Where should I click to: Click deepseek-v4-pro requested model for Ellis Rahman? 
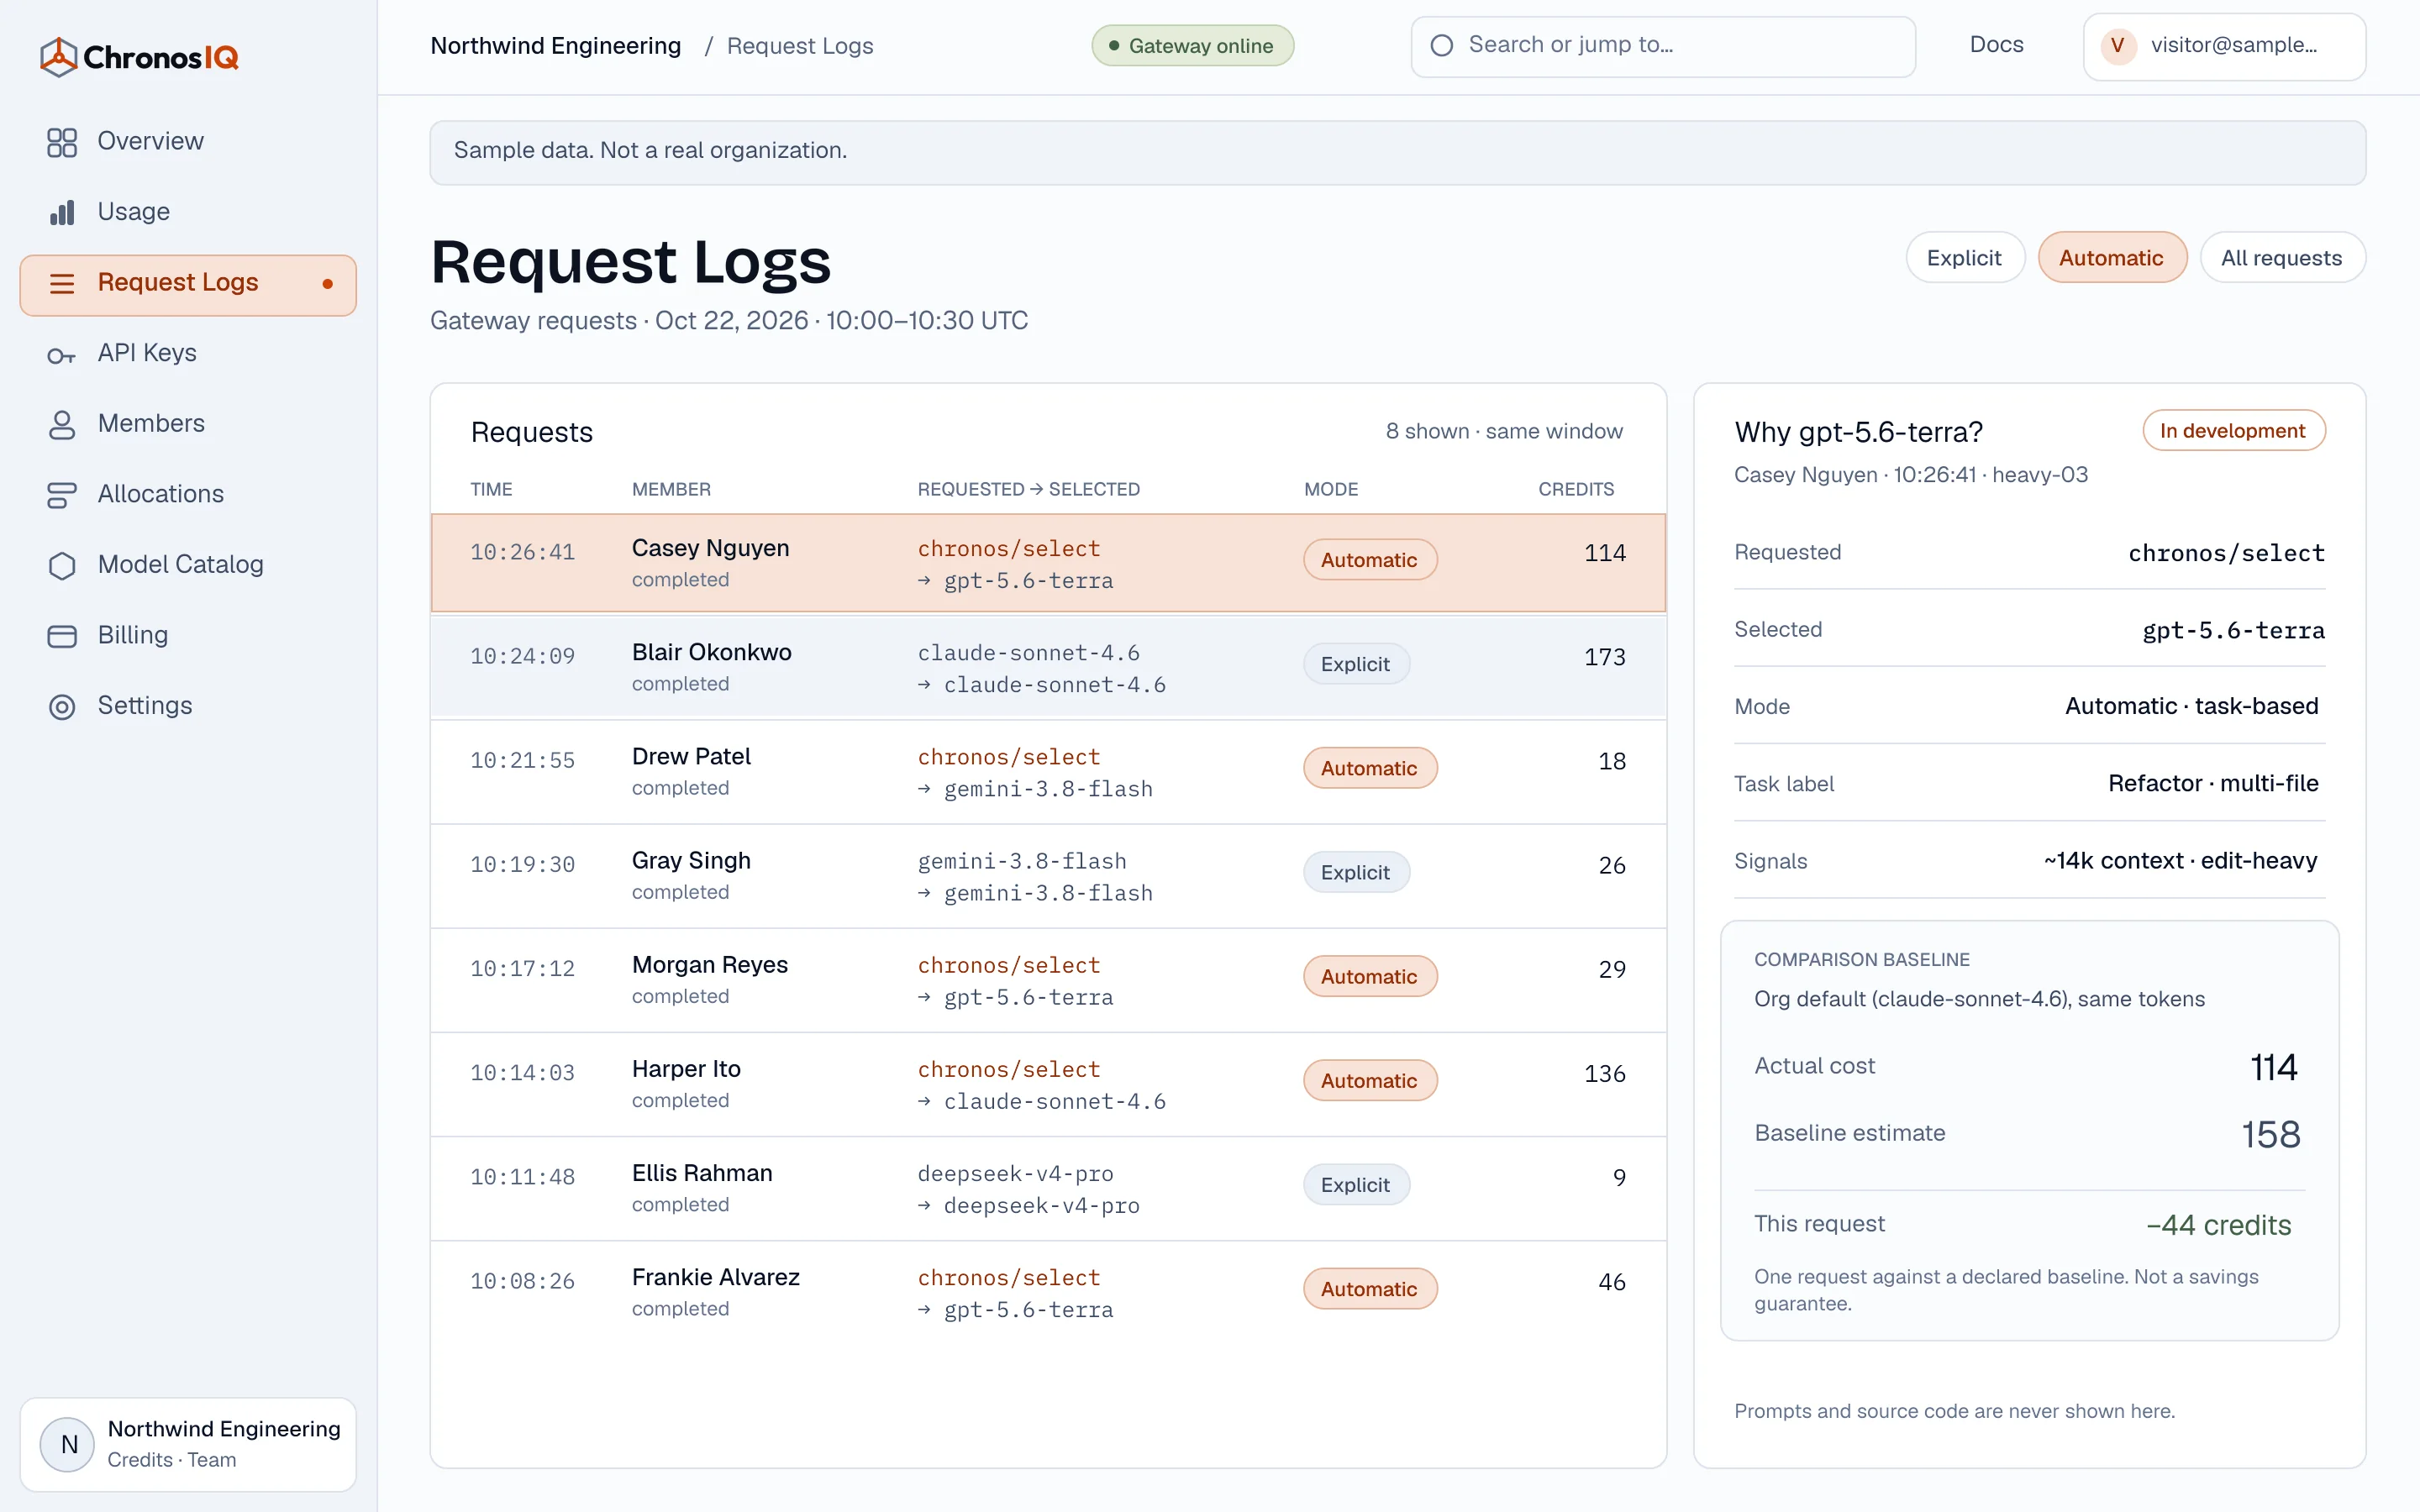click(1015, 1174)
